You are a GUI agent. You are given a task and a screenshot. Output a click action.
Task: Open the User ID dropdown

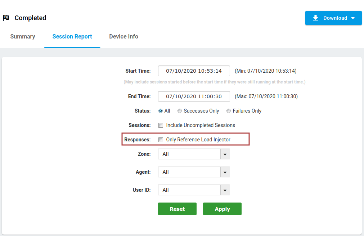(225, 190)
